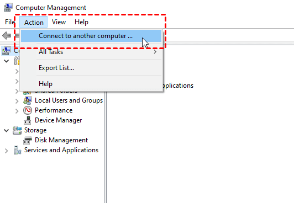Close the open Action menu
The image size is (294, 203).
pos(34,22)
